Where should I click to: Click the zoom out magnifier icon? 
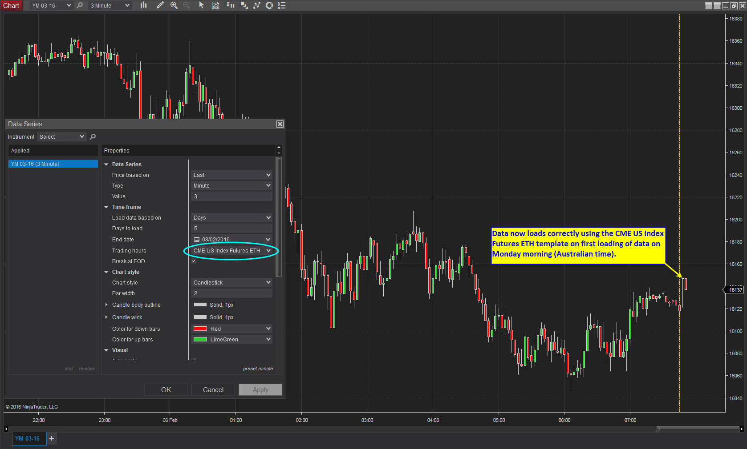click(x=187, y=5)
